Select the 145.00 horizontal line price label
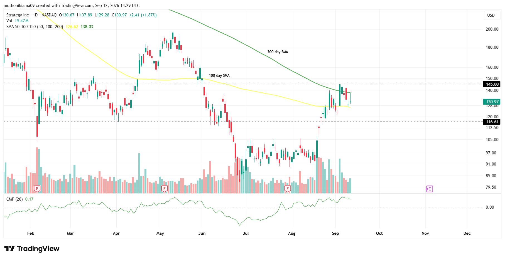The width and height of the screenshot is (505, 259). click(492, 84)
